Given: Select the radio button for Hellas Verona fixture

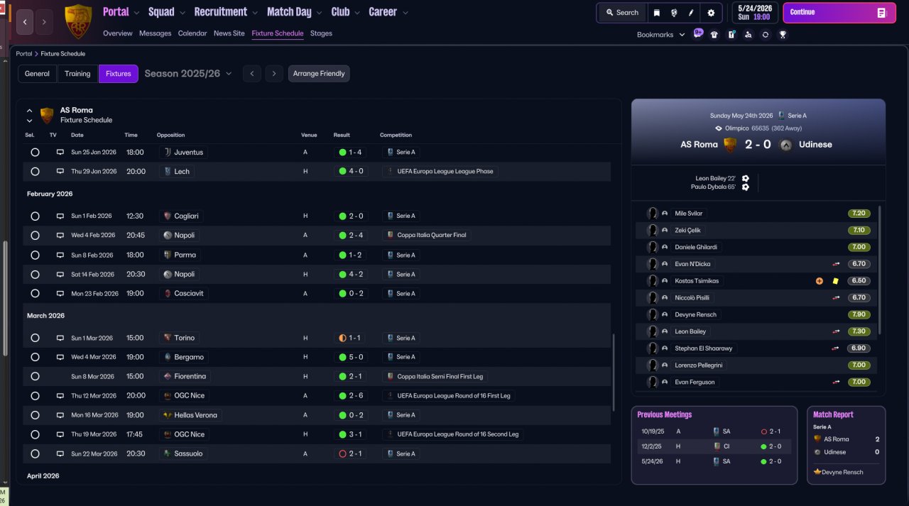Looking at the screenshot, I should click(35, 415).
